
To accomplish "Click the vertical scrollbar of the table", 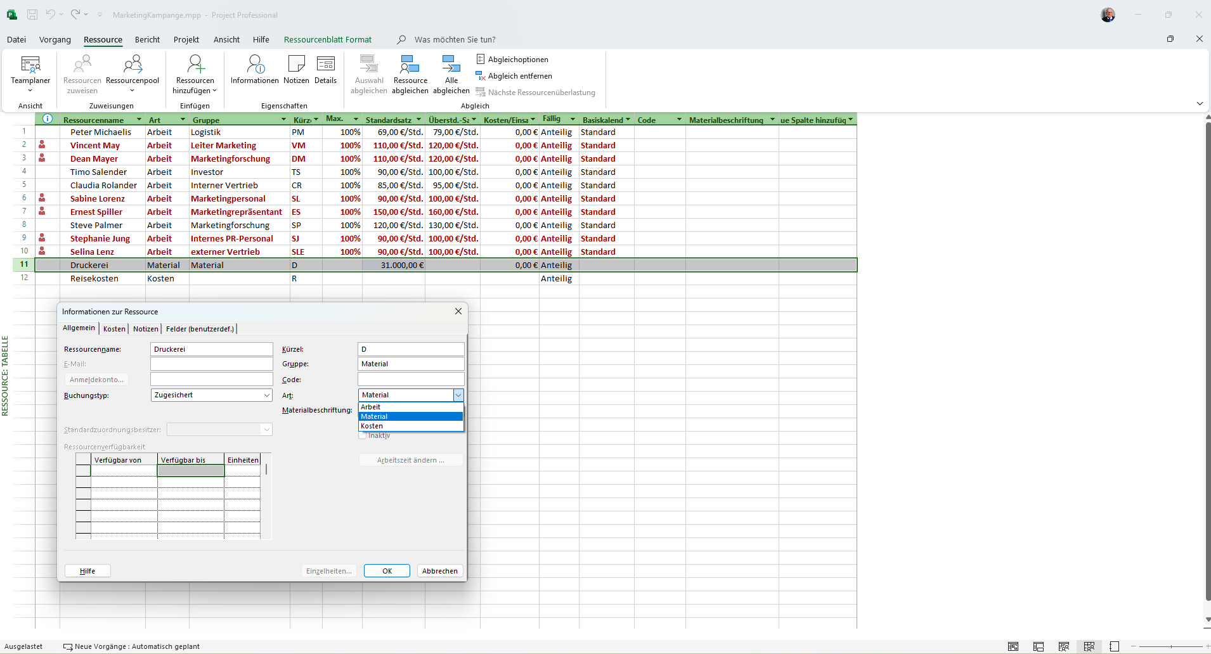I will [1208, 361].
